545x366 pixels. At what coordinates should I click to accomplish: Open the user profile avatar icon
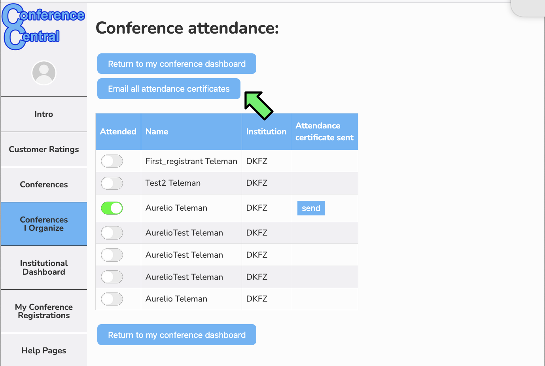point(44,73)
